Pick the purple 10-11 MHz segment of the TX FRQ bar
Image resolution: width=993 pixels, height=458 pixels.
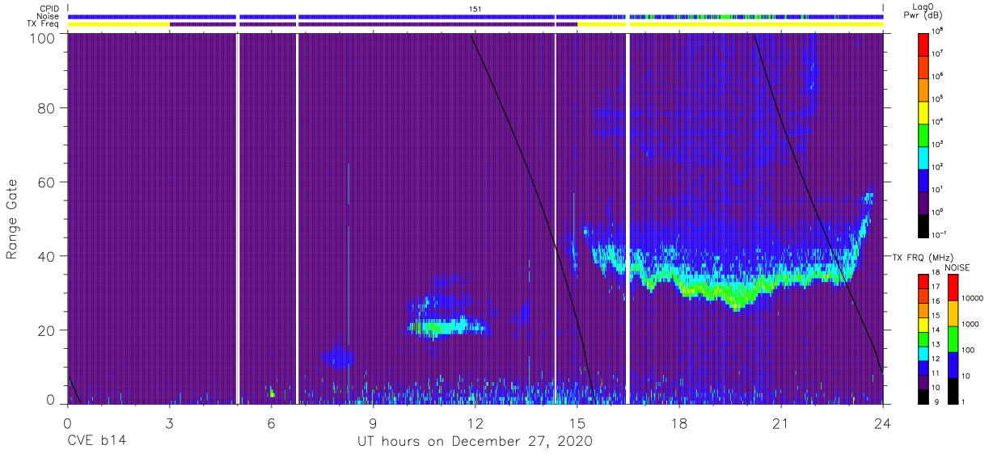(924, 381)
